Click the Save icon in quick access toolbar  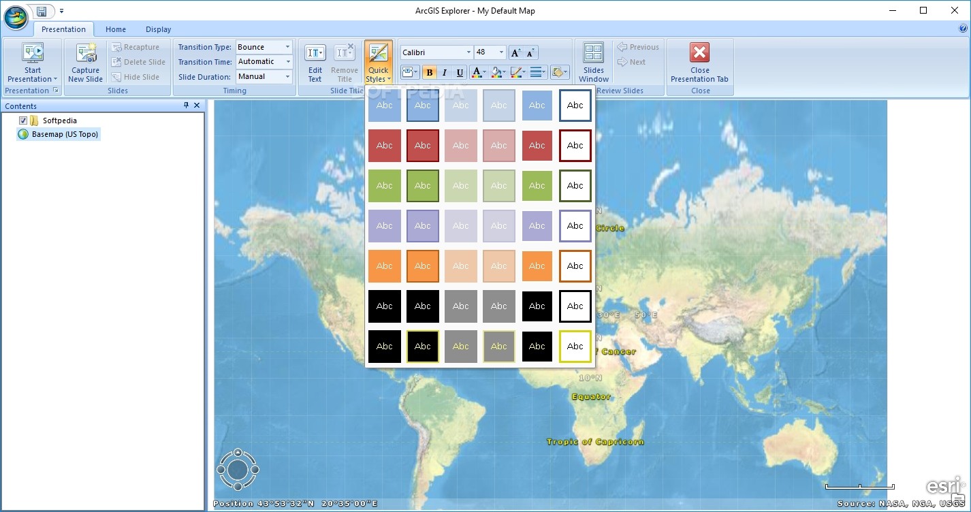[42, 11]
